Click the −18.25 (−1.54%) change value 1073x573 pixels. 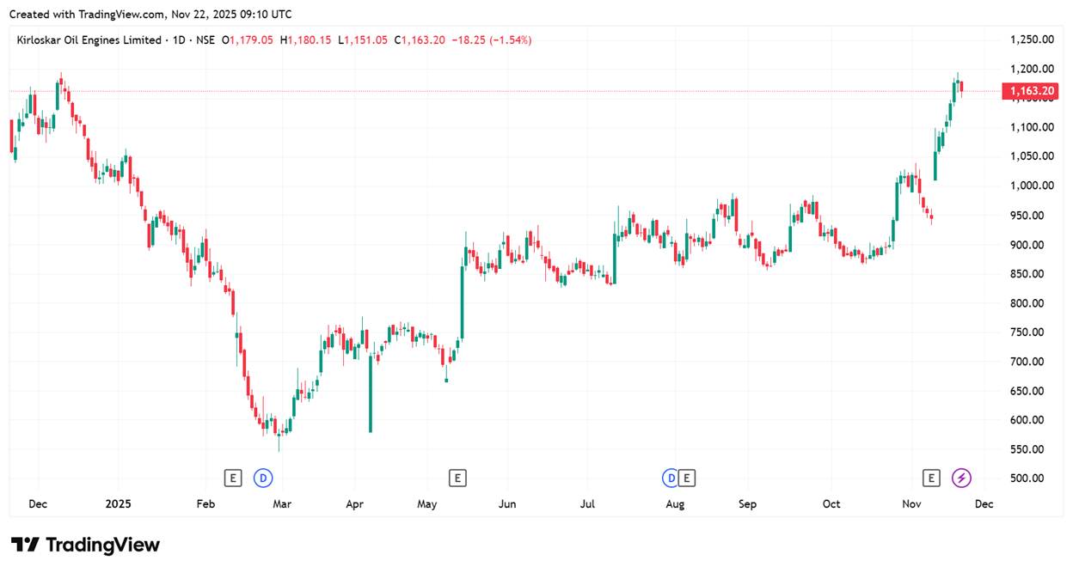[492, 40]
